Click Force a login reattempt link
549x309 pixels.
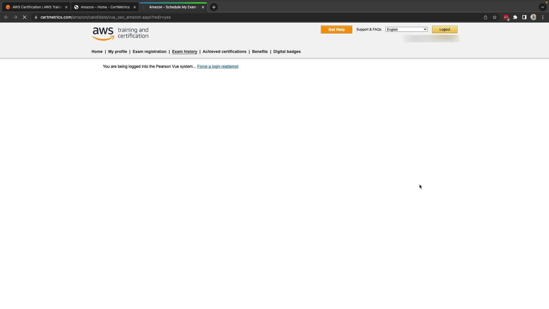[218, 66]
